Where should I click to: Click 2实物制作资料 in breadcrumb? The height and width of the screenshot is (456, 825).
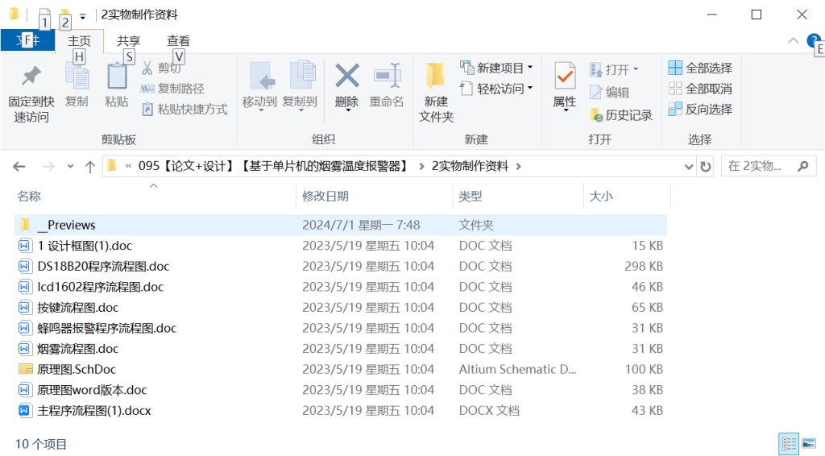470,166
